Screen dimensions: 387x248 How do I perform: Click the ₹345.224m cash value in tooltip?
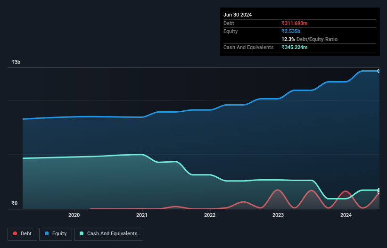pos(295,47)
